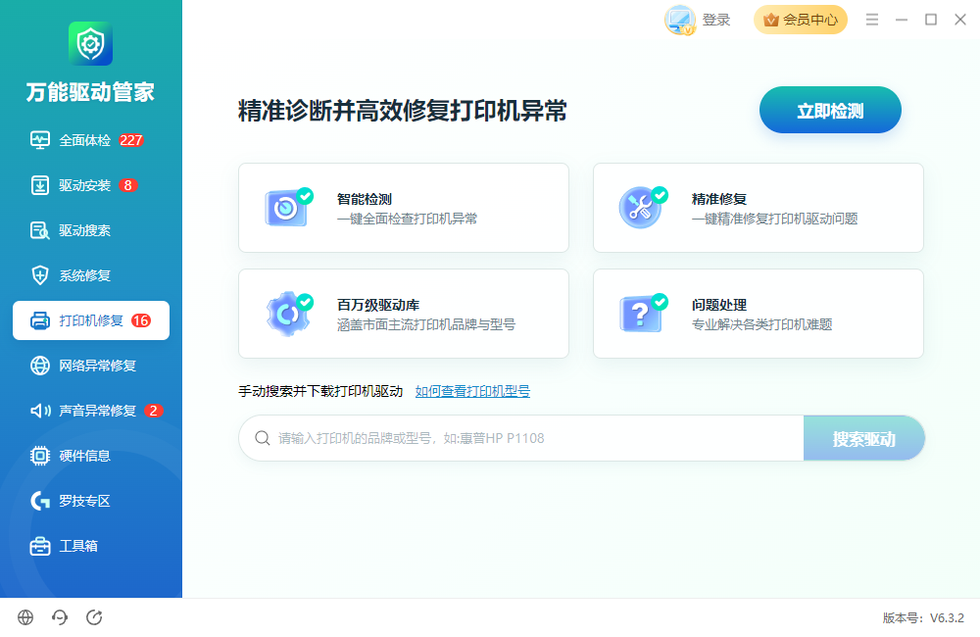
Task: Click the 智能检测 card title
Action: click(x=365, y=199)
